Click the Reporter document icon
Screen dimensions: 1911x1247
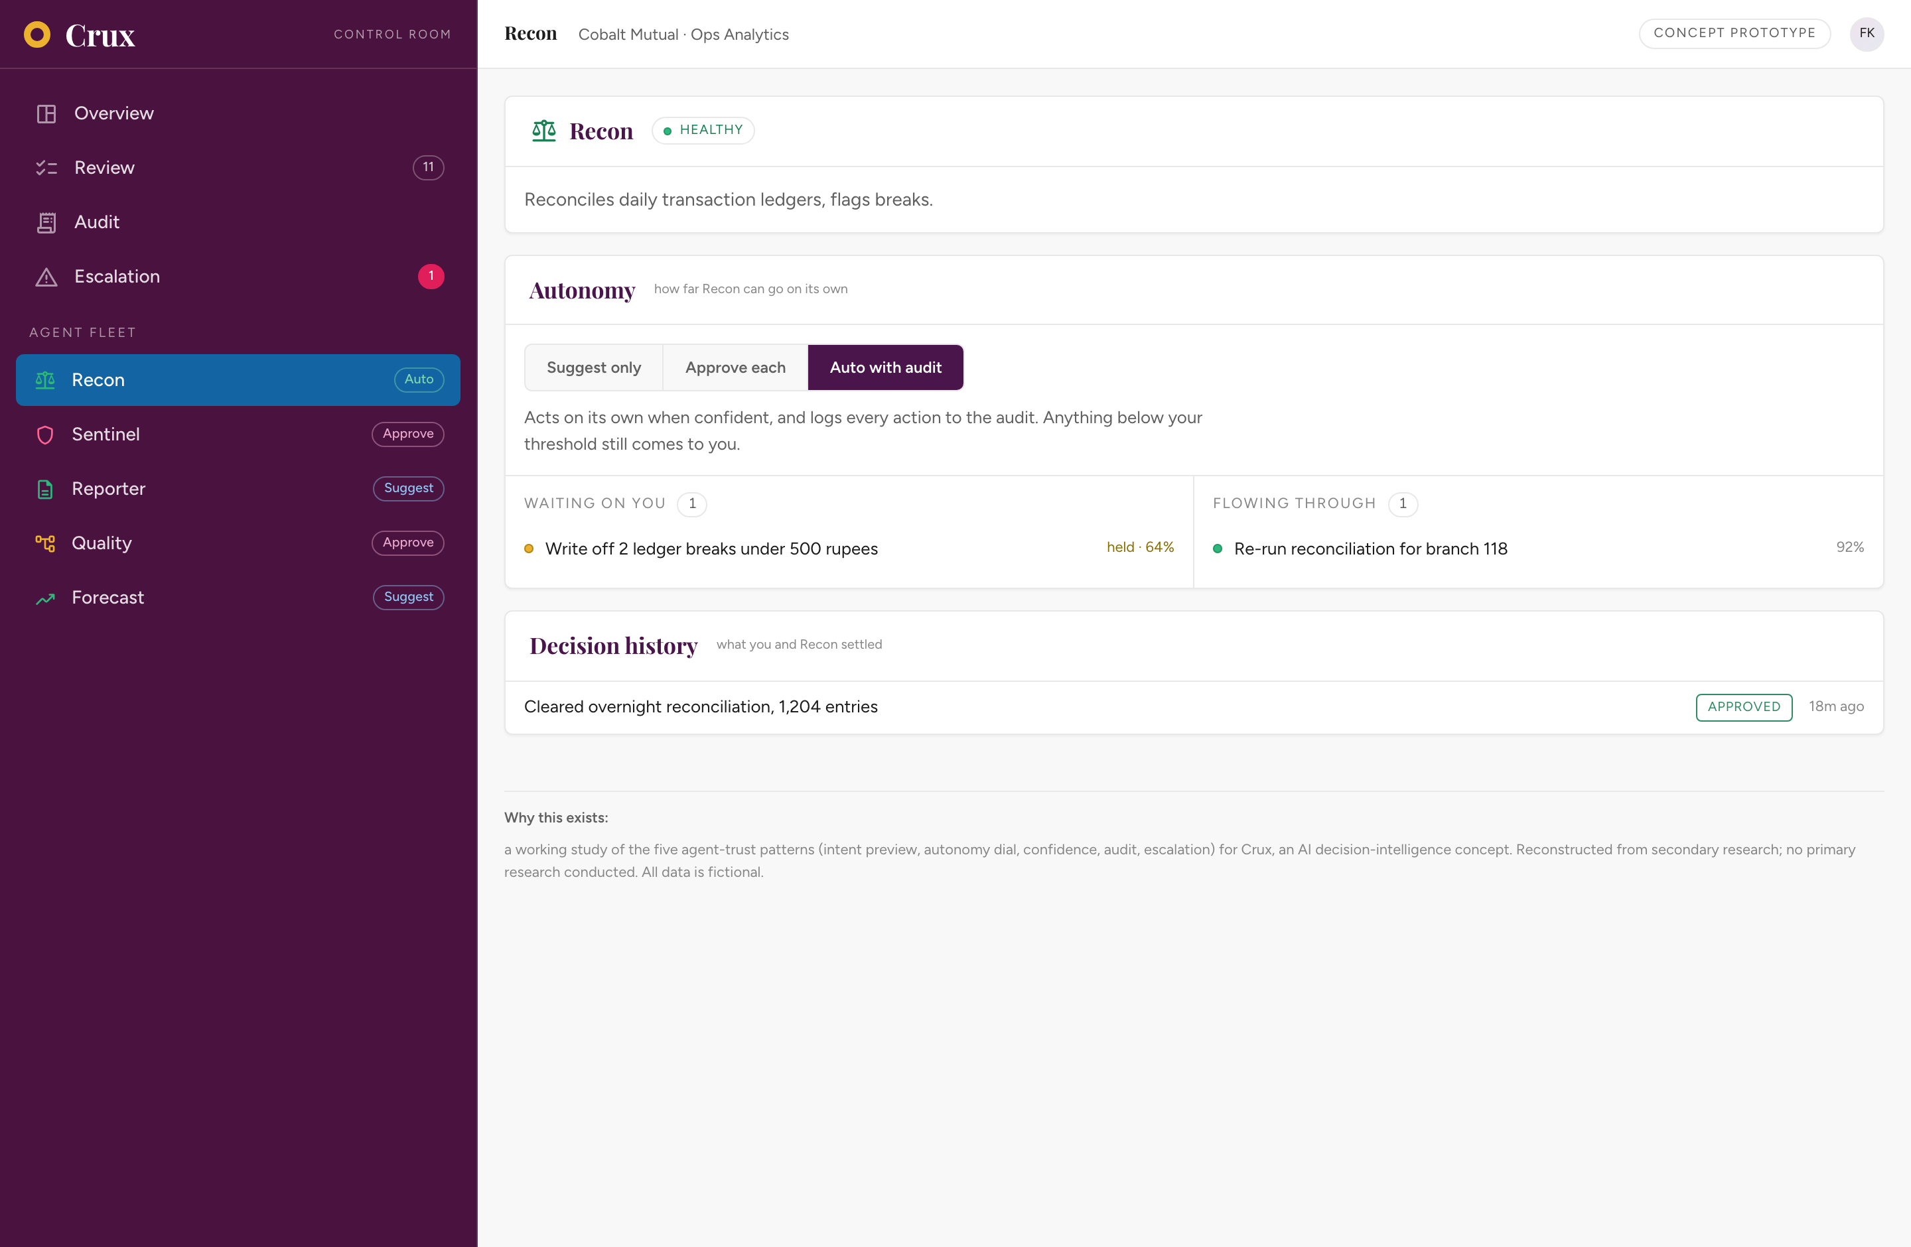45,489
